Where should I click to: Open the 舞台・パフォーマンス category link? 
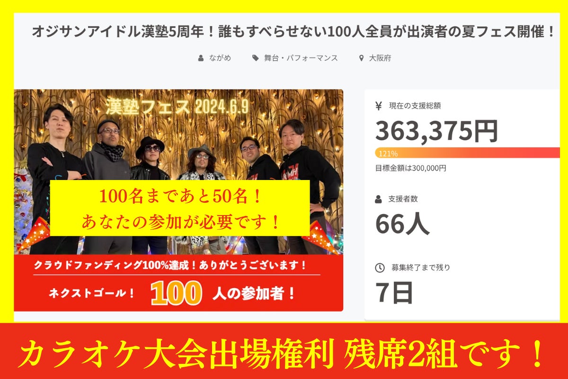pyautogui.click(x=301, y=58)
